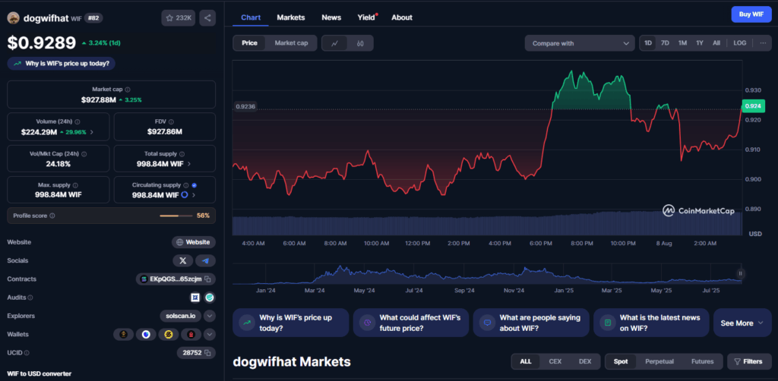
Task: Open the Yield tab
Action: [367, 17]
